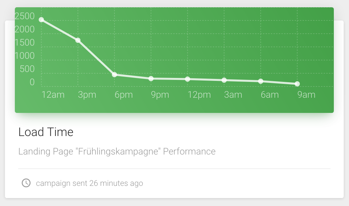
Task: Click the 1500 y-axis label
Action: click(25, 43)
